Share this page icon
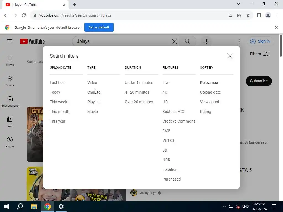Viewport: 283px width, 212px height. pyautogui.click(x=239, y=15)
